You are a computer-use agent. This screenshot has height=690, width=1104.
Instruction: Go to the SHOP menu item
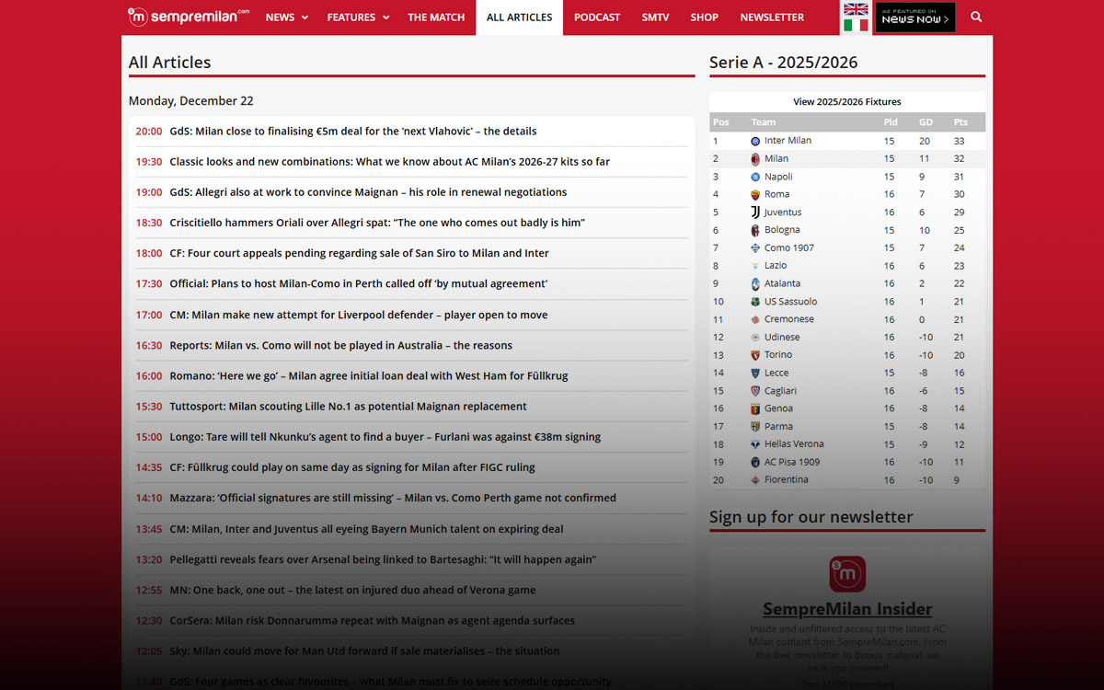tap(704, 17)
